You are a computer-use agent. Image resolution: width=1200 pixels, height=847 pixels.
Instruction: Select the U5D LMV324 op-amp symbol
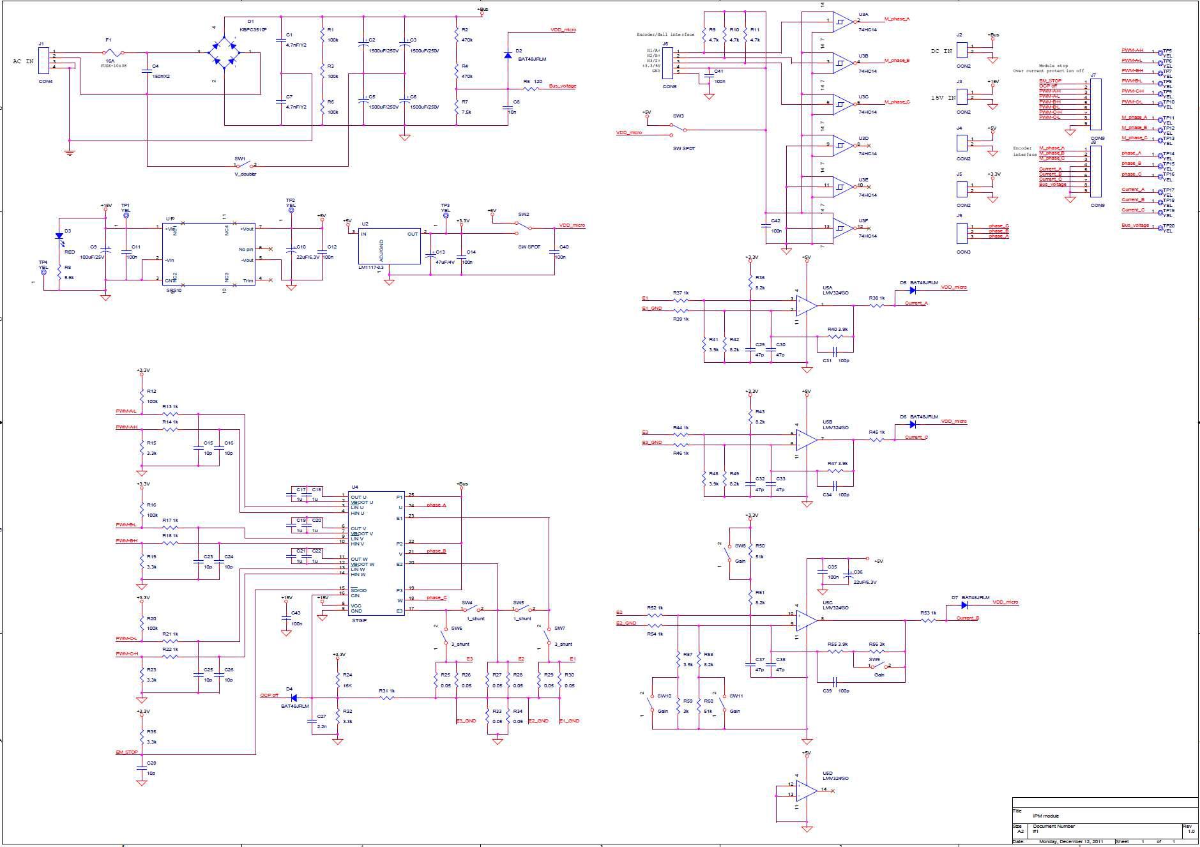point(807,791)
